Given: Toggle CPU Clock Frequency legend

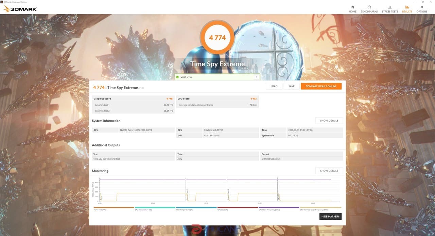Looking at the screenshot, I should (279, 209).
